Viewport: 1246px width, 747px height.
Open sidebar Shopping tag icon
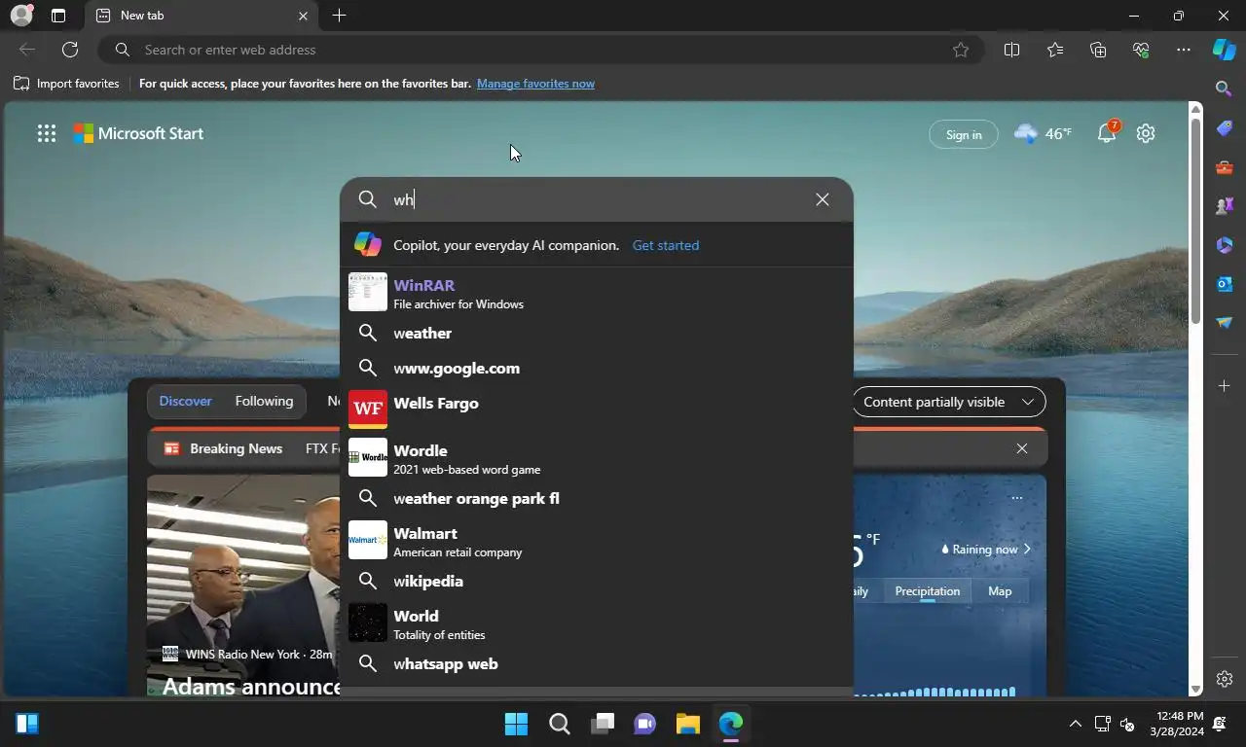coord(1225,128)
